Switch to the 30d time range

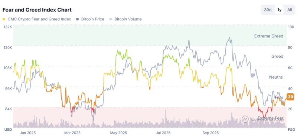point(268,10)
